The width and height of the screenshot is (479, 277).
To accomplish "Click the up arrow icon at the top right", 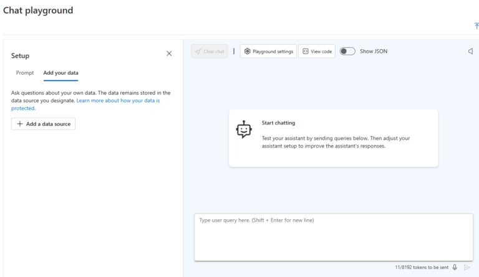I will (476, 26).
